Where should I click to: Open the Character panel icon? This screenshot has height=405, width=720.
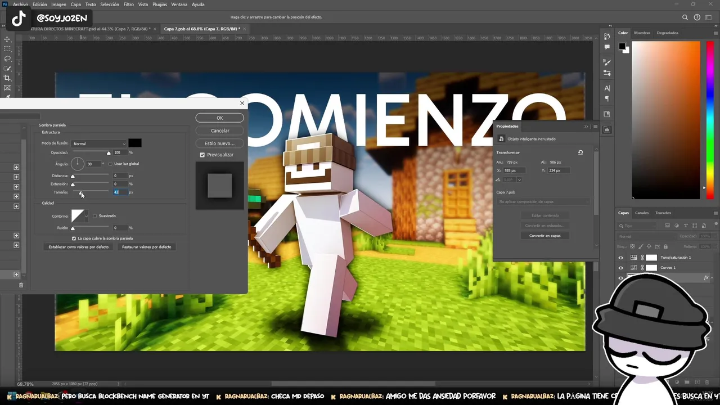pos(607,88)
